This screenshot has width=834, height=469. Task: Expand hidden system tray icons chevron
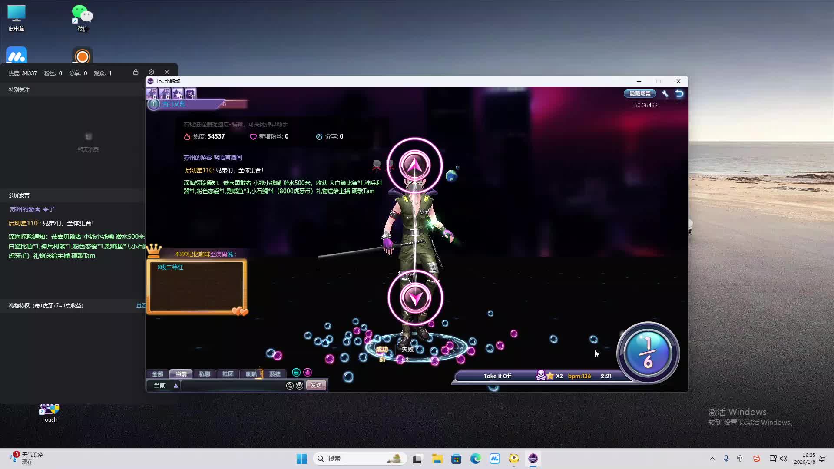click(712, 459)
